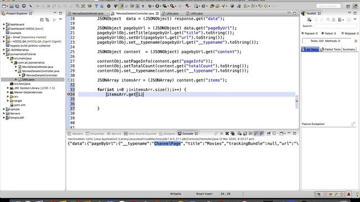Close the MoviesDetailsController.java tab
This screenshot has width=360, height=202.
coord(157,13)
